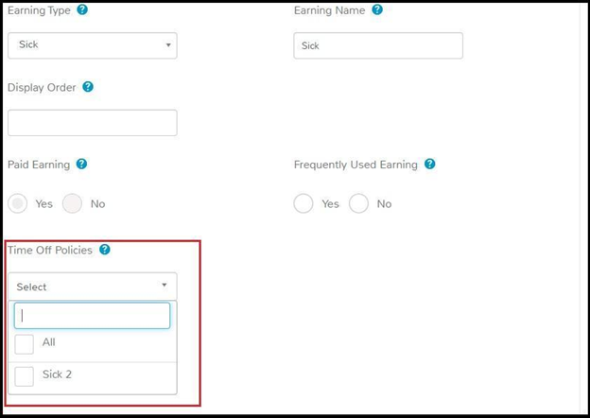Click the Paid Earning question mark icon
This screenshot has width=590, height=418.
(x=81, y=164)
